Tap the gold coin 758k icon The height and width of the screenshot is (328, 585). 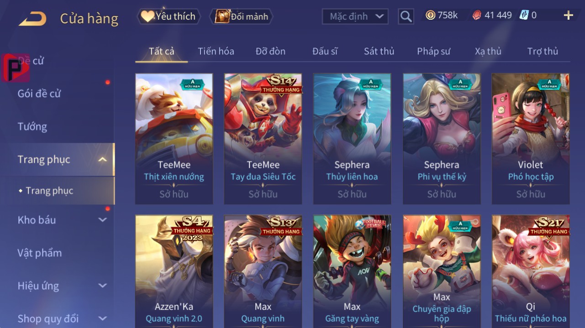click(430, 15)
